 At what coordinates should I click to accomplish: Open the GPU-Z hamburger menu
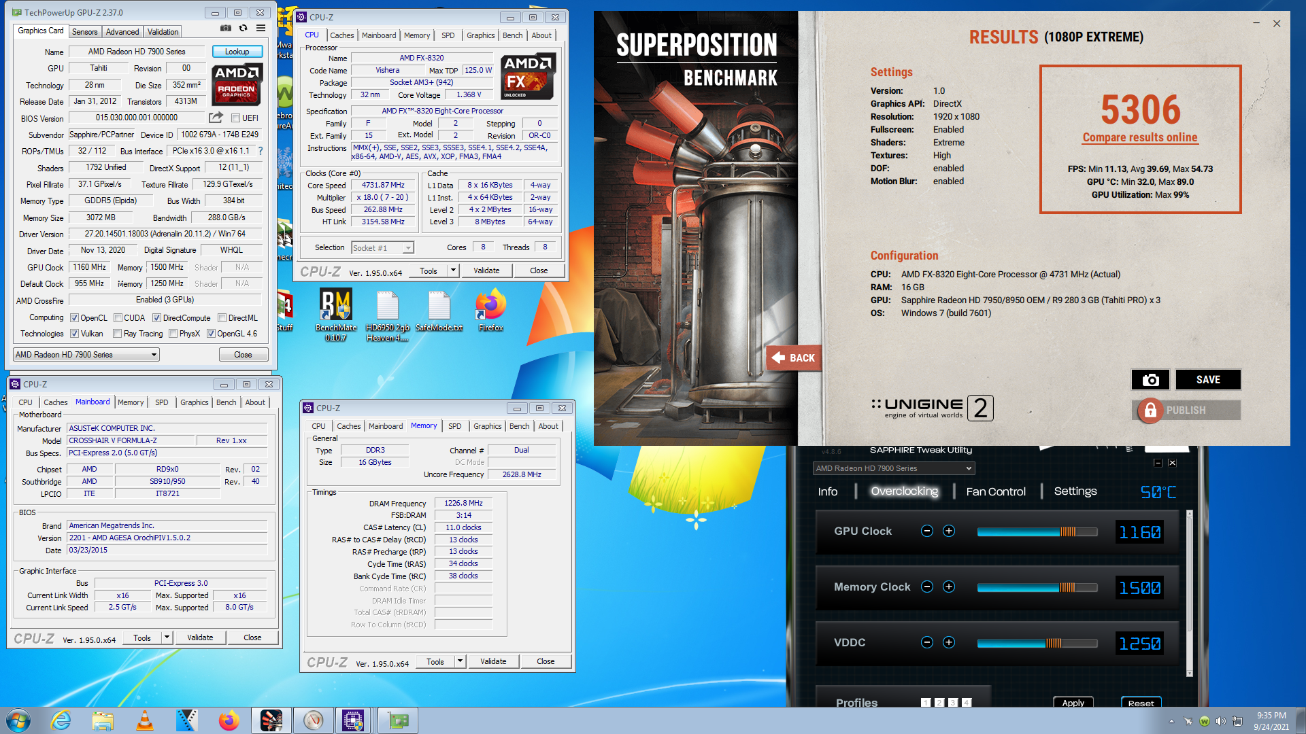(261, 29)
